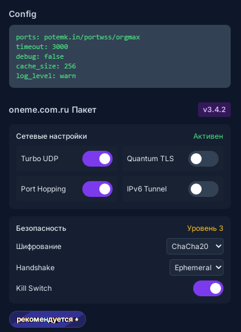Select the Сетевые настройки section heading
Screen dimensions: 241x332
[51, 136]
